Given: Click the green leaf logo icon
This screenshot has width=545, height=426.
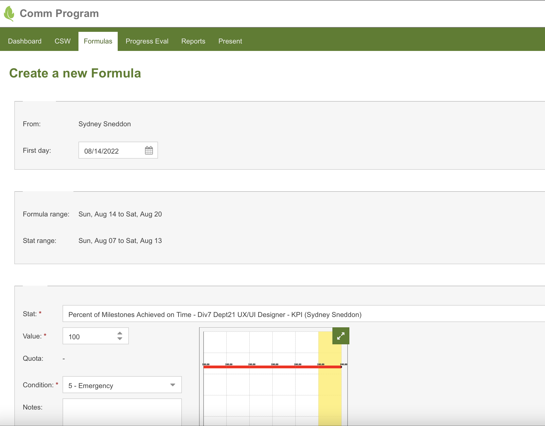Looking at the screenshot, I should [9, 14].
